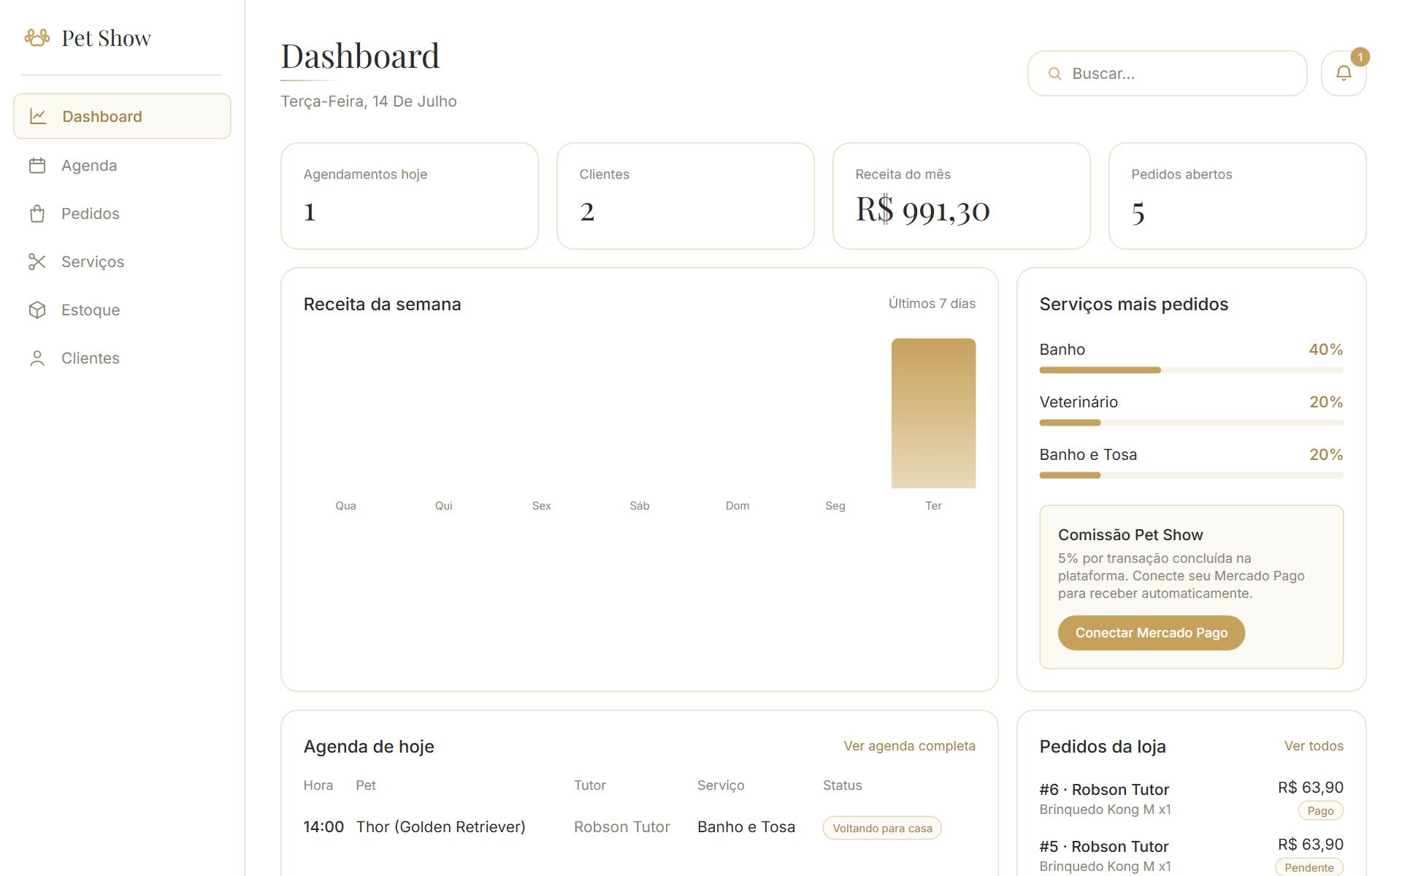Click the Ter revenue bar in chart

tap(933, 413)
